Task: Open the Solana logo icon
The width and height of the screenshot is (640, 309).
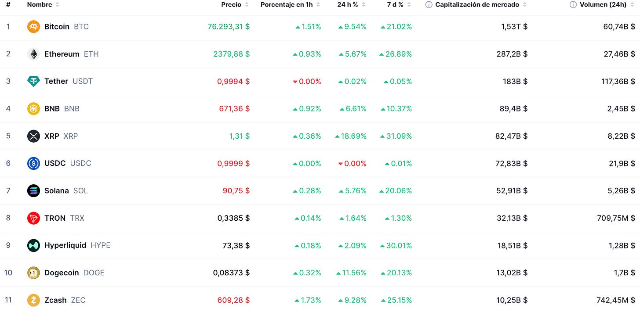Action: [33, 190]
